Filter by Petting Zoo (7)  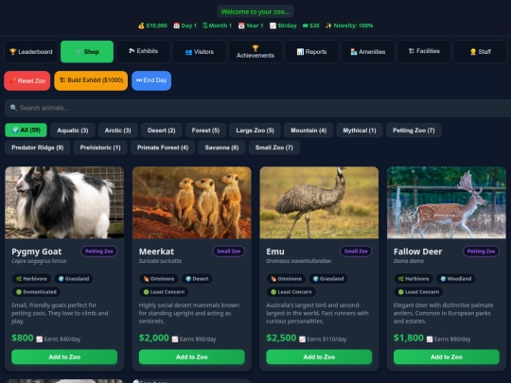coord(414,131)
